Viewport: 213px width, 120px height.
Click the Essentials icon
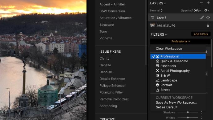[x=158, y=66]
